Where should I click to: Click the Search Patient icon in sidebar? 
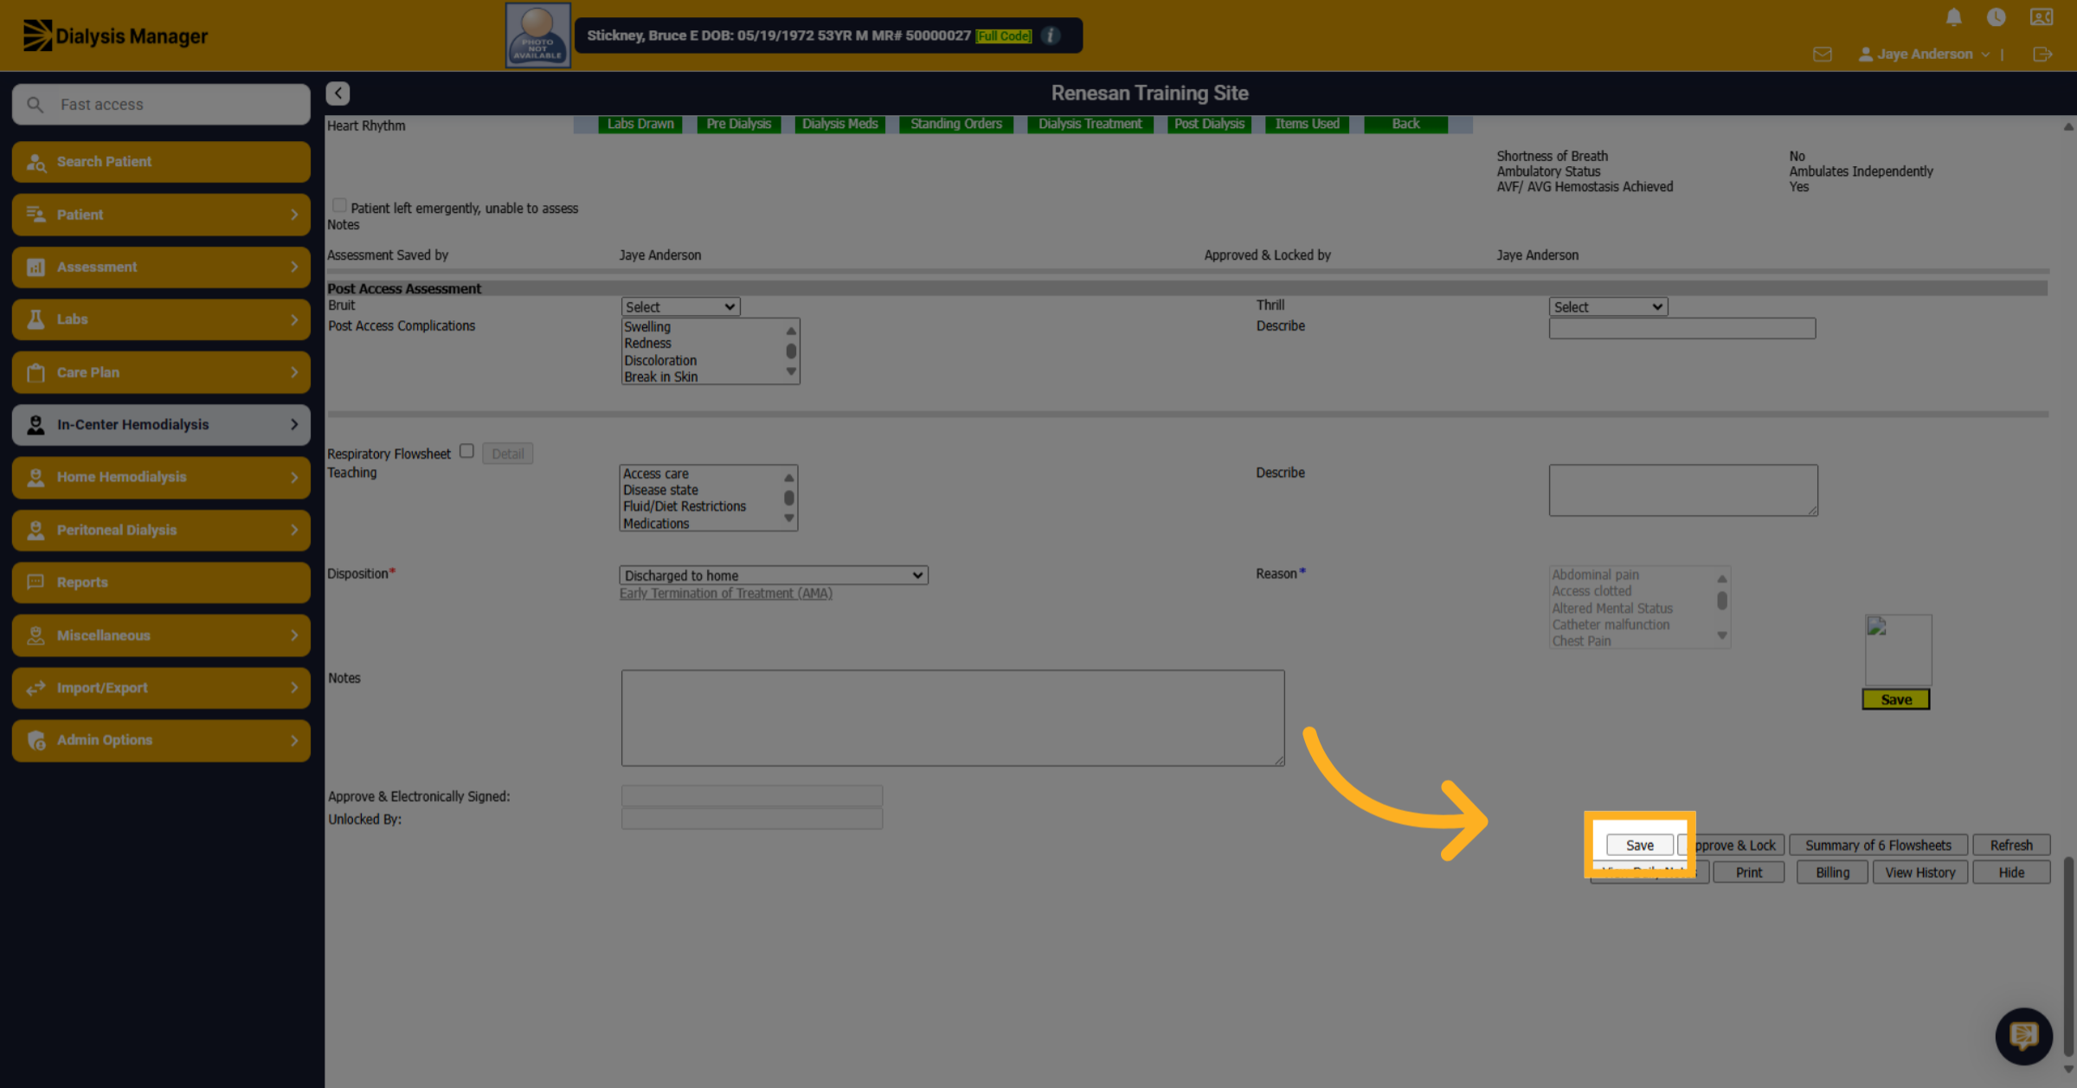pos(35,162)
